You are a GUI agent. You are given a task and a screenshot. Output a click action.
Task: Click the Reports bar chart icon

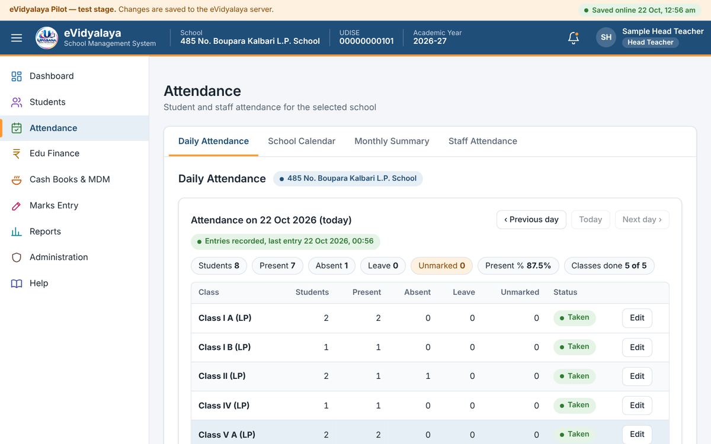click(17, 231)
